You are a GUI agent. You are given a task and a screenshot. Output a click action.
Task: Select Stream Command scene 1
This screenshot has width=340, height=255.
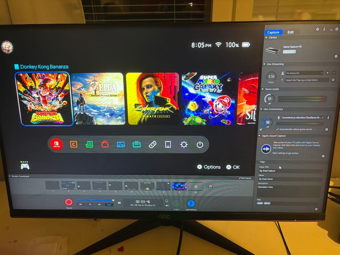52,185
